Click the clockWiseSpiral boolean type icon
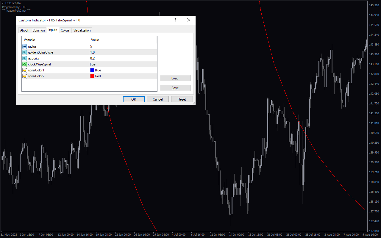 click(25, 64)
